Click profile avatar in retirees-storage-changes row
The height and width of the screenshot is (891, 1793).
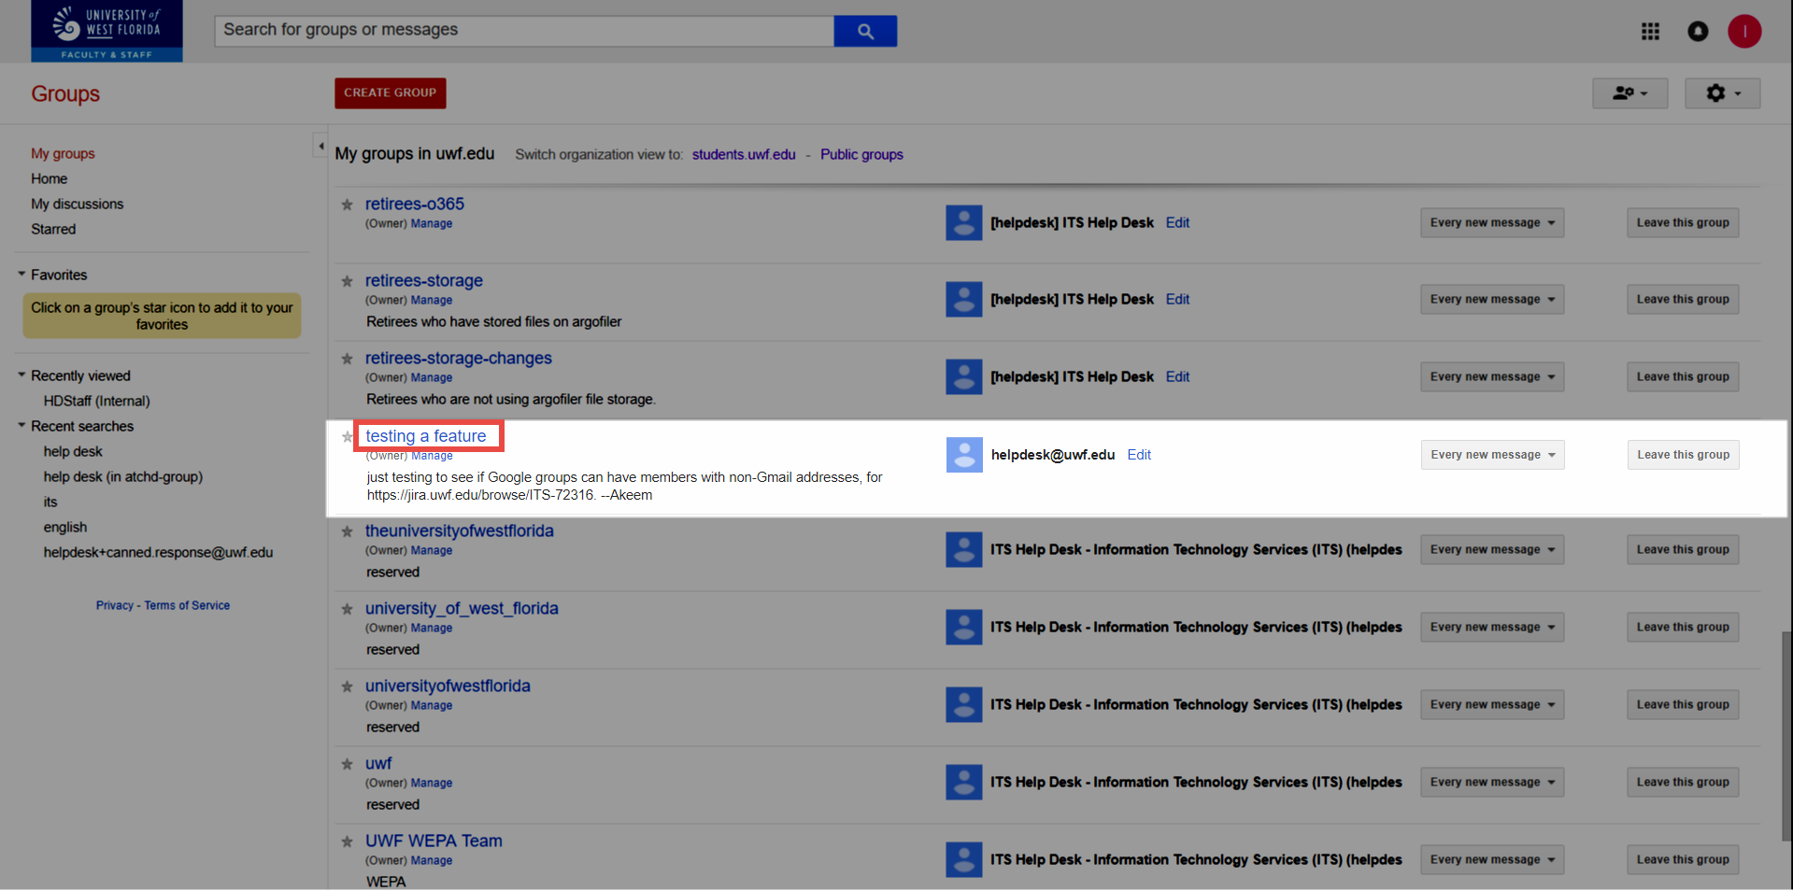(x=964, y=376)
